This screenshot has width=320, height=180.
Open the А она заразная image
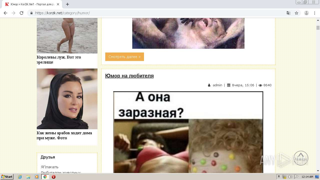(188, 132)
